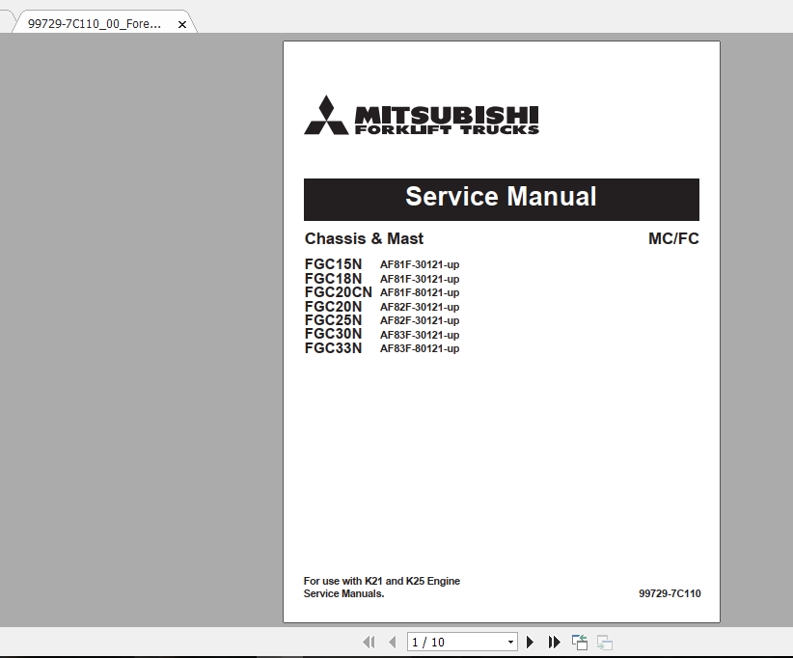
Task: Click the grayed next-view icon at toolbar end
Action: [603, 640]
